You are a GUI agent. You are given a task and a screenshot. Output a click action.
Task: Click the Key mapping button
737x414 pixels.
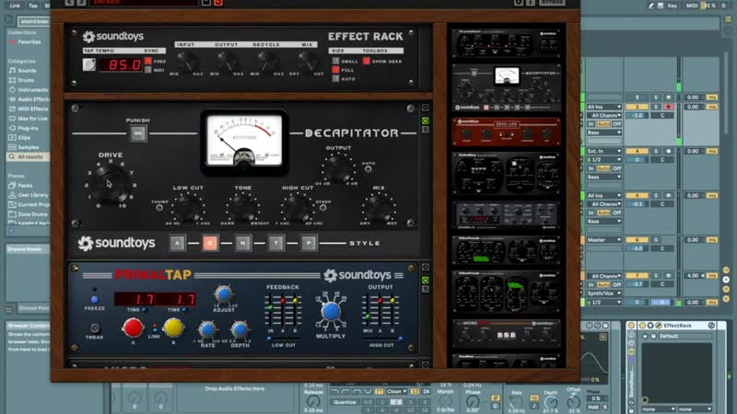pos(673,6)
